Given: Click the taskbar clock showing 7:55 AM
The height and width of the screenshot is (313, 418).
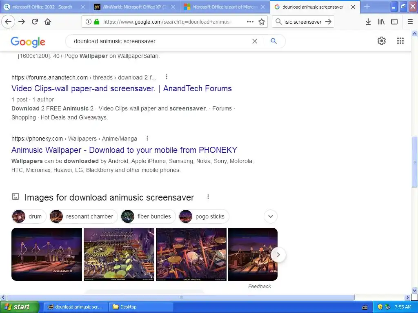Looking at the screenshot, I should point(403,307).
